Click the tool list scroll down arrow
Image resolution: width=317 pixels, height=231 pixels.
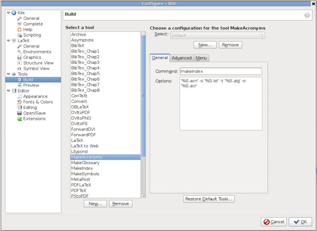click(x=144, y=196)
